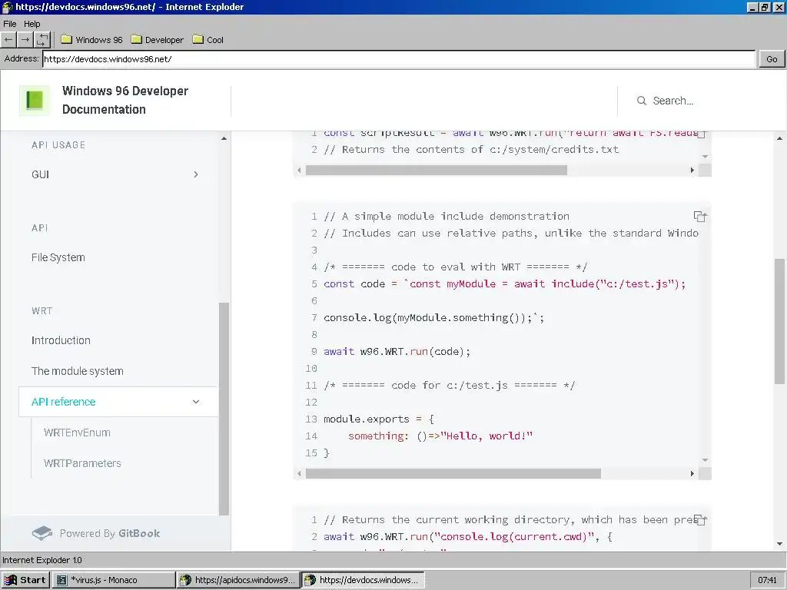This screenshot has width=787, height=590.
Task: Click the address bar URL field
Action: 399,59
